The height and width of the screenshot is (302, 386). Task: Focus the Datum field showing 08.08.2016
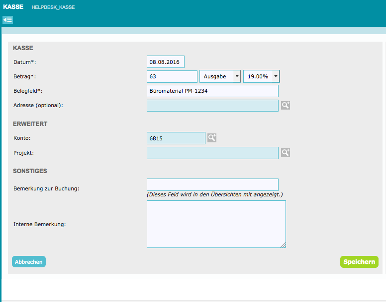[x=166, y=62]
